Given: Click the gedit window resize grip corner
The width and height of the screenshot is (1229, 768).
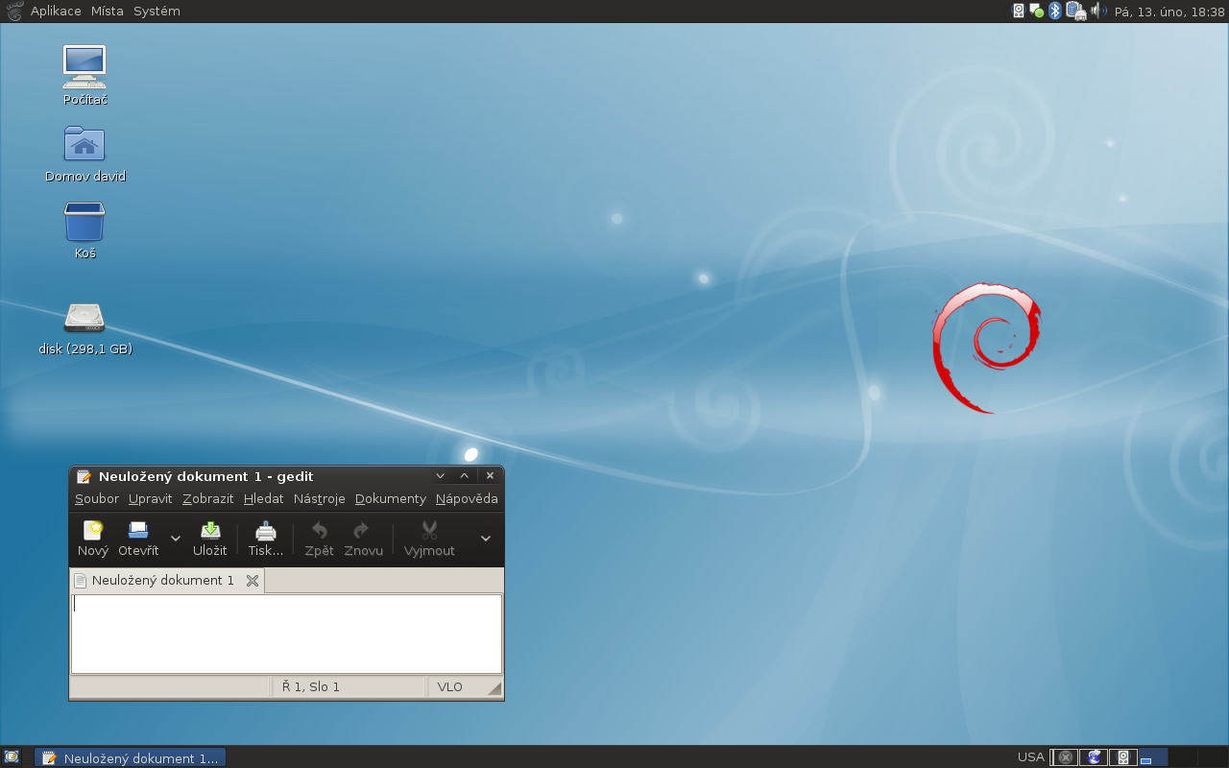Looking at the screenshot, I should pos(494,687).
